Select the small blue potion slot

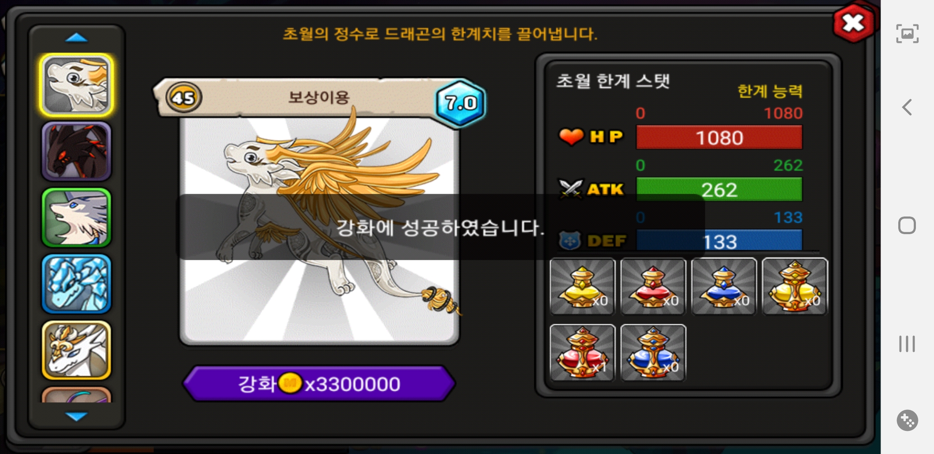point(724,286)
